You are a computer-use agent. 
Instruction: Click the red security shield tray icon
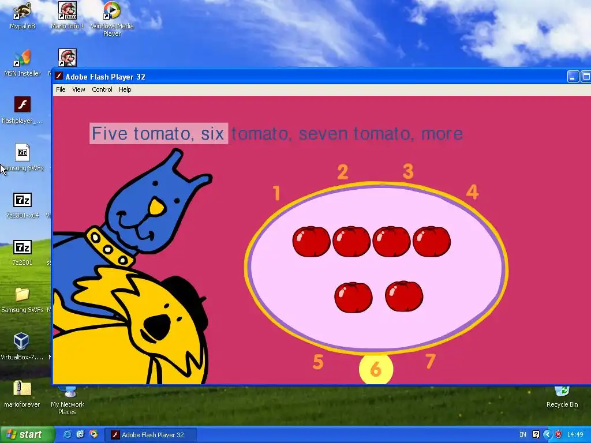point(558,435)
